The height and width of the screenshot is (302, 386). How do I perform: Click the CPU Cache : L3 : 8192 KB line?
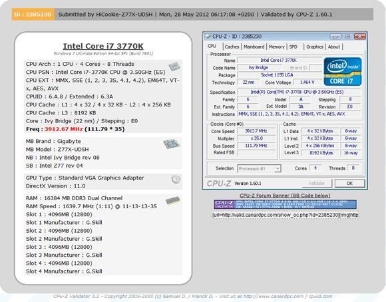[x=61, y=112]
